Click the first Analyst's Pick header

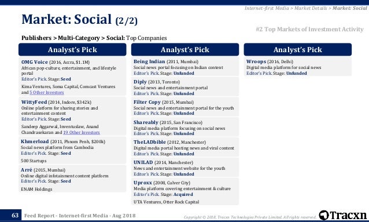pos(72,49)
